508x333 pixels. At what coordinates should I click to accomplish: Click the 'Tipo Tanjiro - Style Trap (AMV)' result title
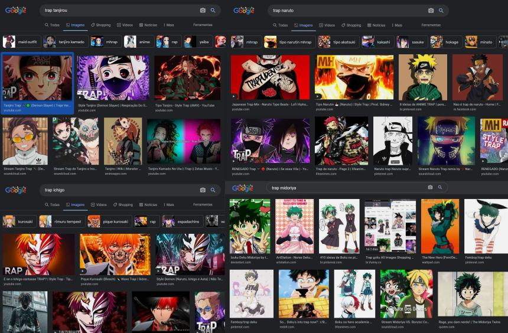tap(185, 106)
